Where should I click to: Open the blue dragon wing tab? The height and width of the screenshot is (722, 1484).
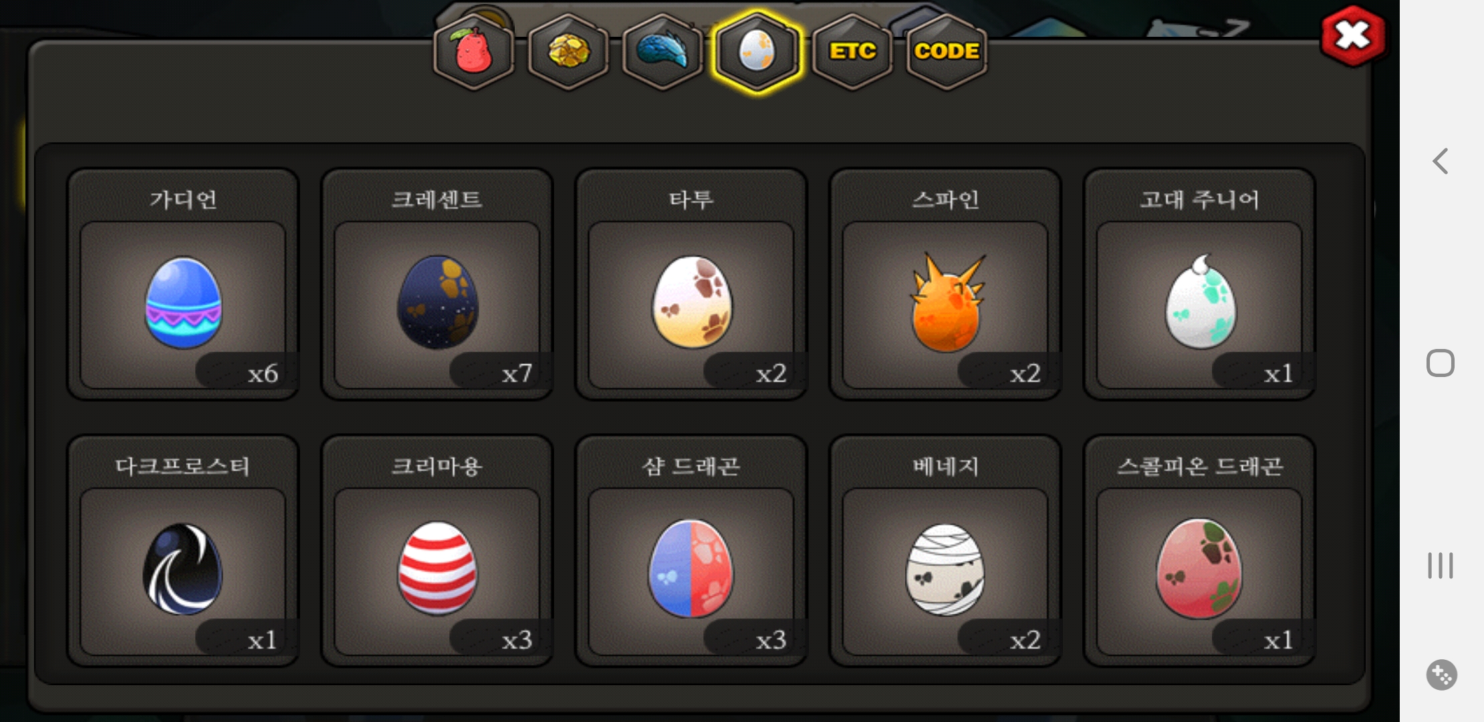(662, 51)
